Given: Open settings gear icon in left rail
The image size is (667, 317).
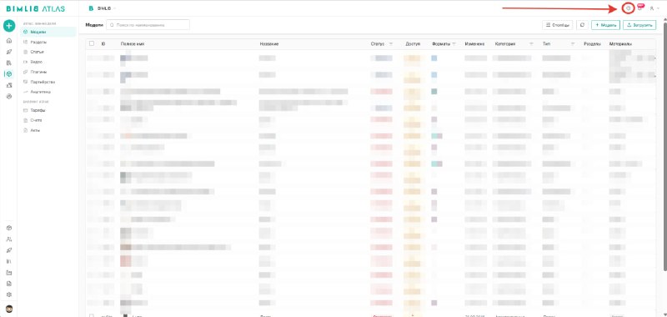Looking at the screenshot, I should (9, 294).
